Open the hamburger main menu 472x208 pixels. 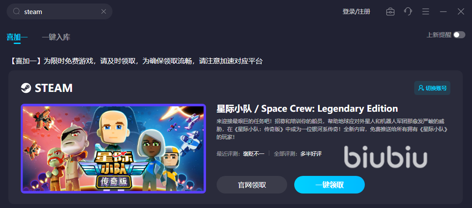click(426, 12)
